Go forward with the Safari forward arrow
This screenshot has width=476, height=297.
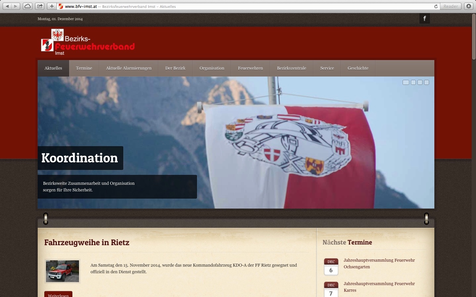[16, 6]
